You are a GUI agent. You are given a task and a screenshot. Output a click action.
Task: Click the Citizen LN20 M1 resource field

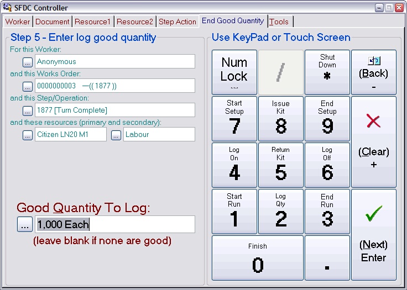point(71,134)
